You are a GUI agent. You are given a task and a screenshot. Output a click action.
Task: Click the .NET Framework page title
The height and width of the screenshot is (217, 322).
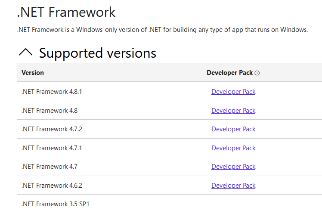(x=66, y=12)
